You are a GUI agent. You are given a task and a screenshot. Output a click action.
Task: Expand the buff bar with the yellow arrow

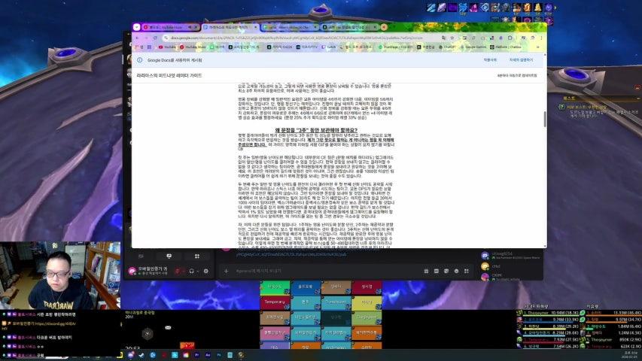click(555, 8)
